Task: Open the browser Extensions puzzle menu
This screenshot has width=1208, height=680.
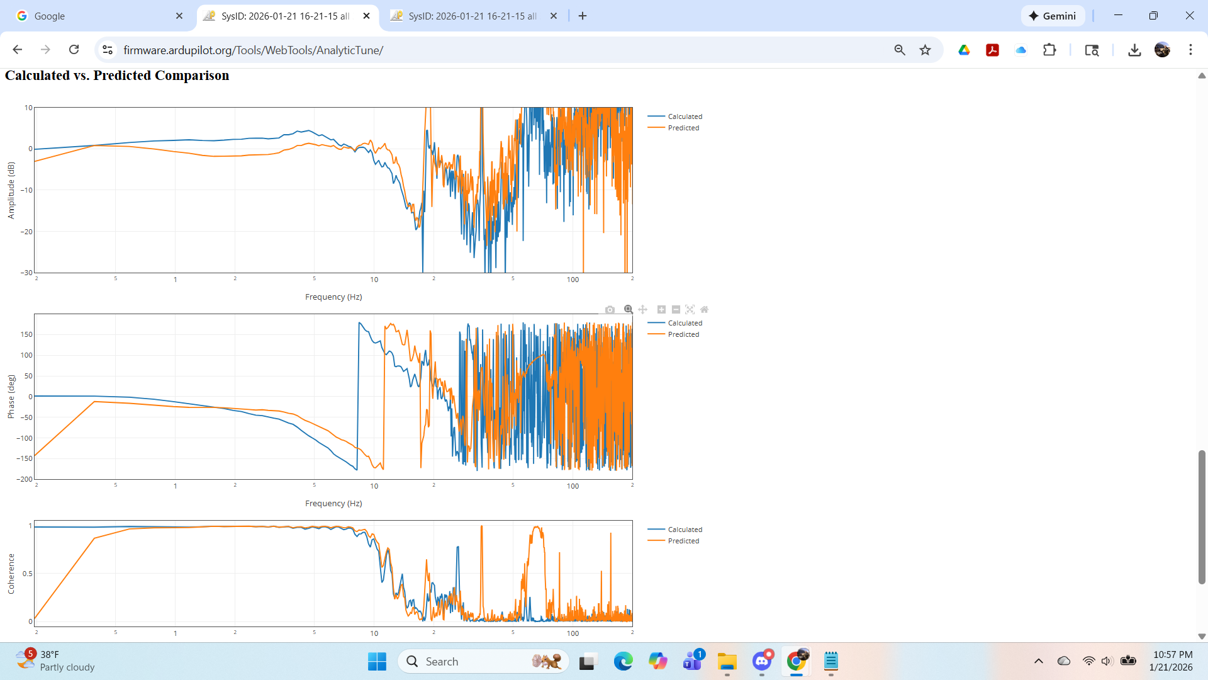Action: pyautogui.click(x=1049, y=50)
